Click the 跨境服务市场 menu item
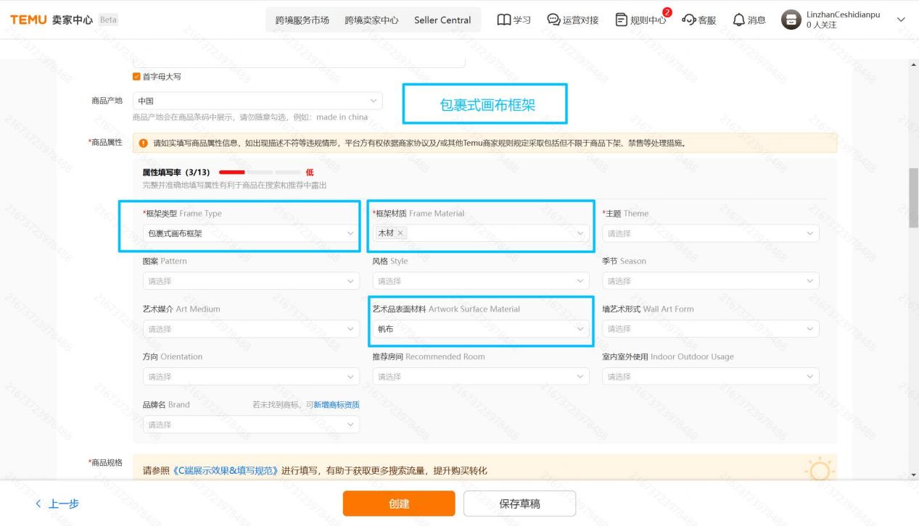The height and width of the screenshot is (526, 919). pyautogui.click(x=300, y=20)
